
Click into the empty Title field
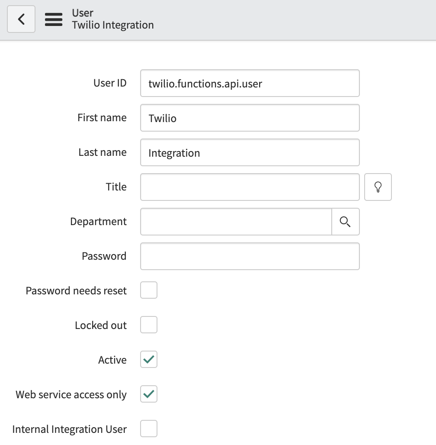pos(250,187)
